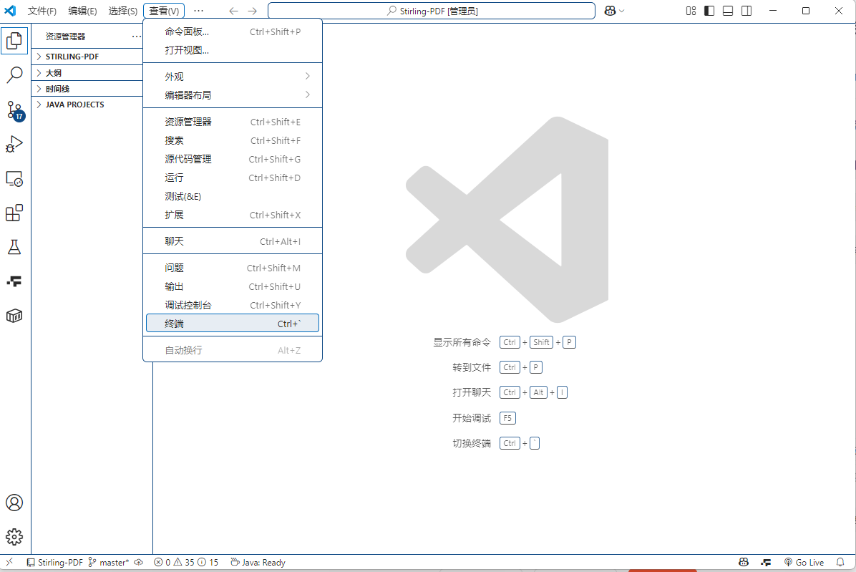Click the master* branch indicator

click(110, 562)
